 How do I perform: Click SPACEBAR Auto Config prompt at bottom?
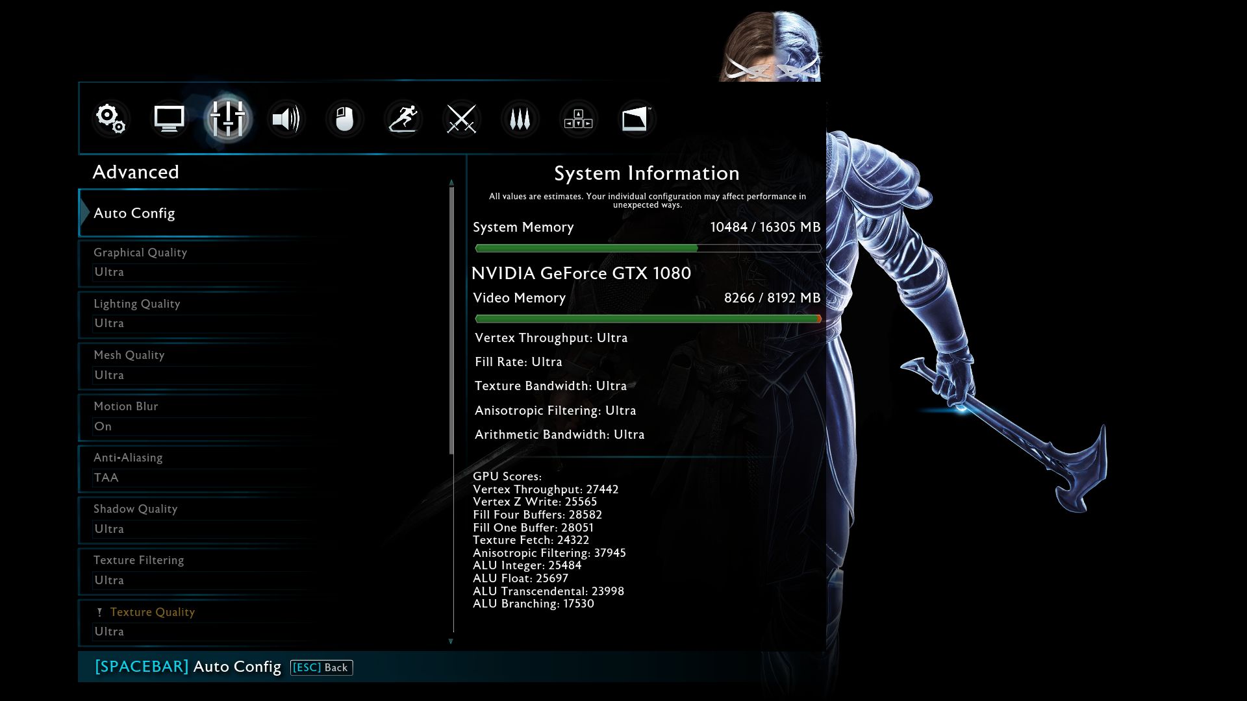pos(188,667)
